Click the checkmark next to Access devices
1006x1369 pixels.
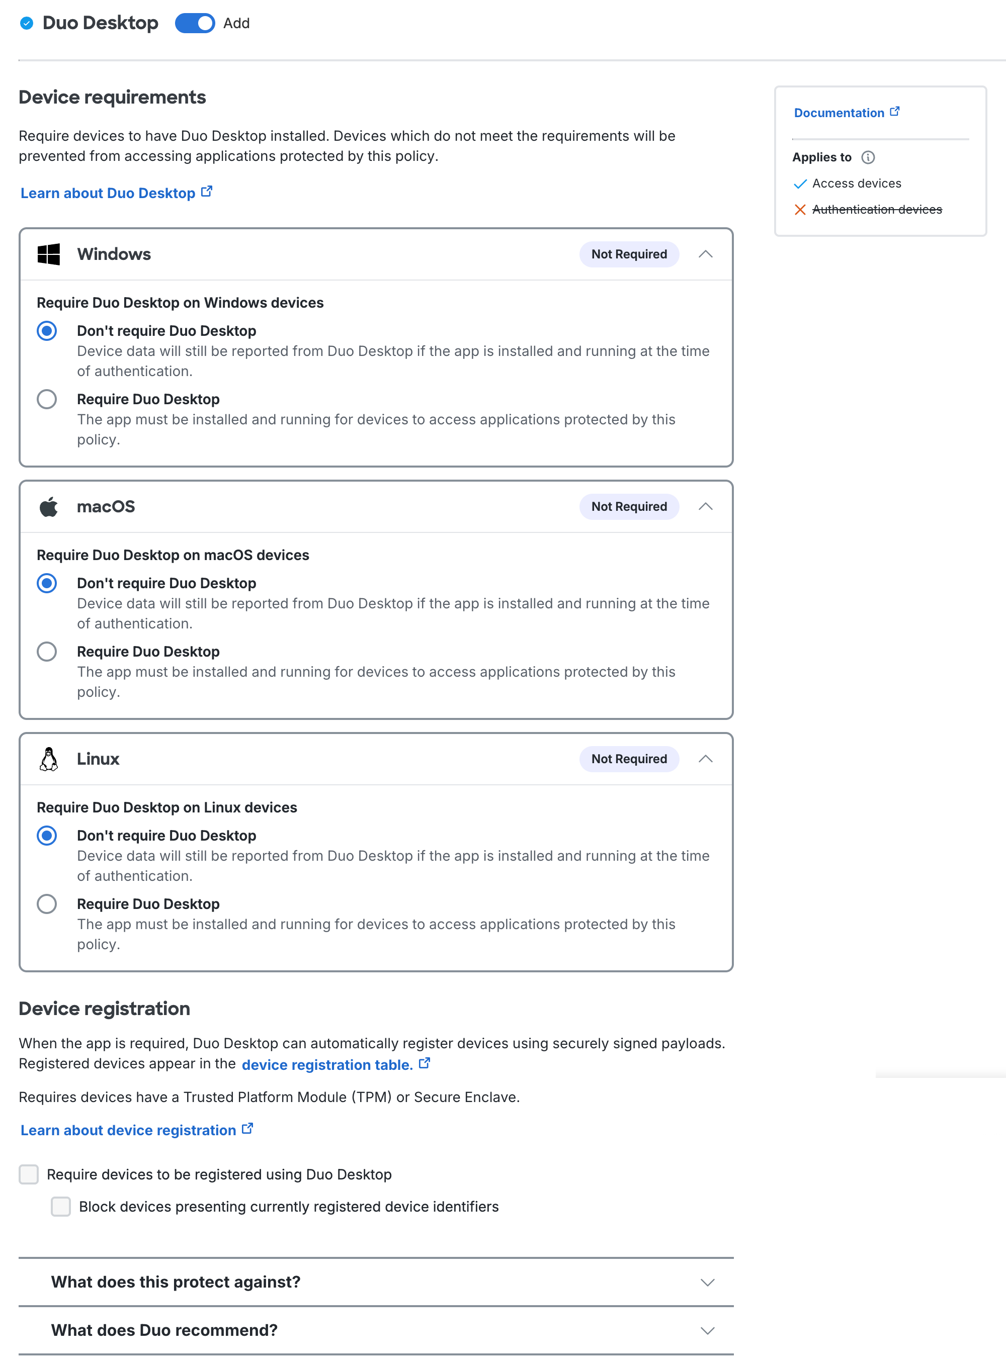click(800, 184)
